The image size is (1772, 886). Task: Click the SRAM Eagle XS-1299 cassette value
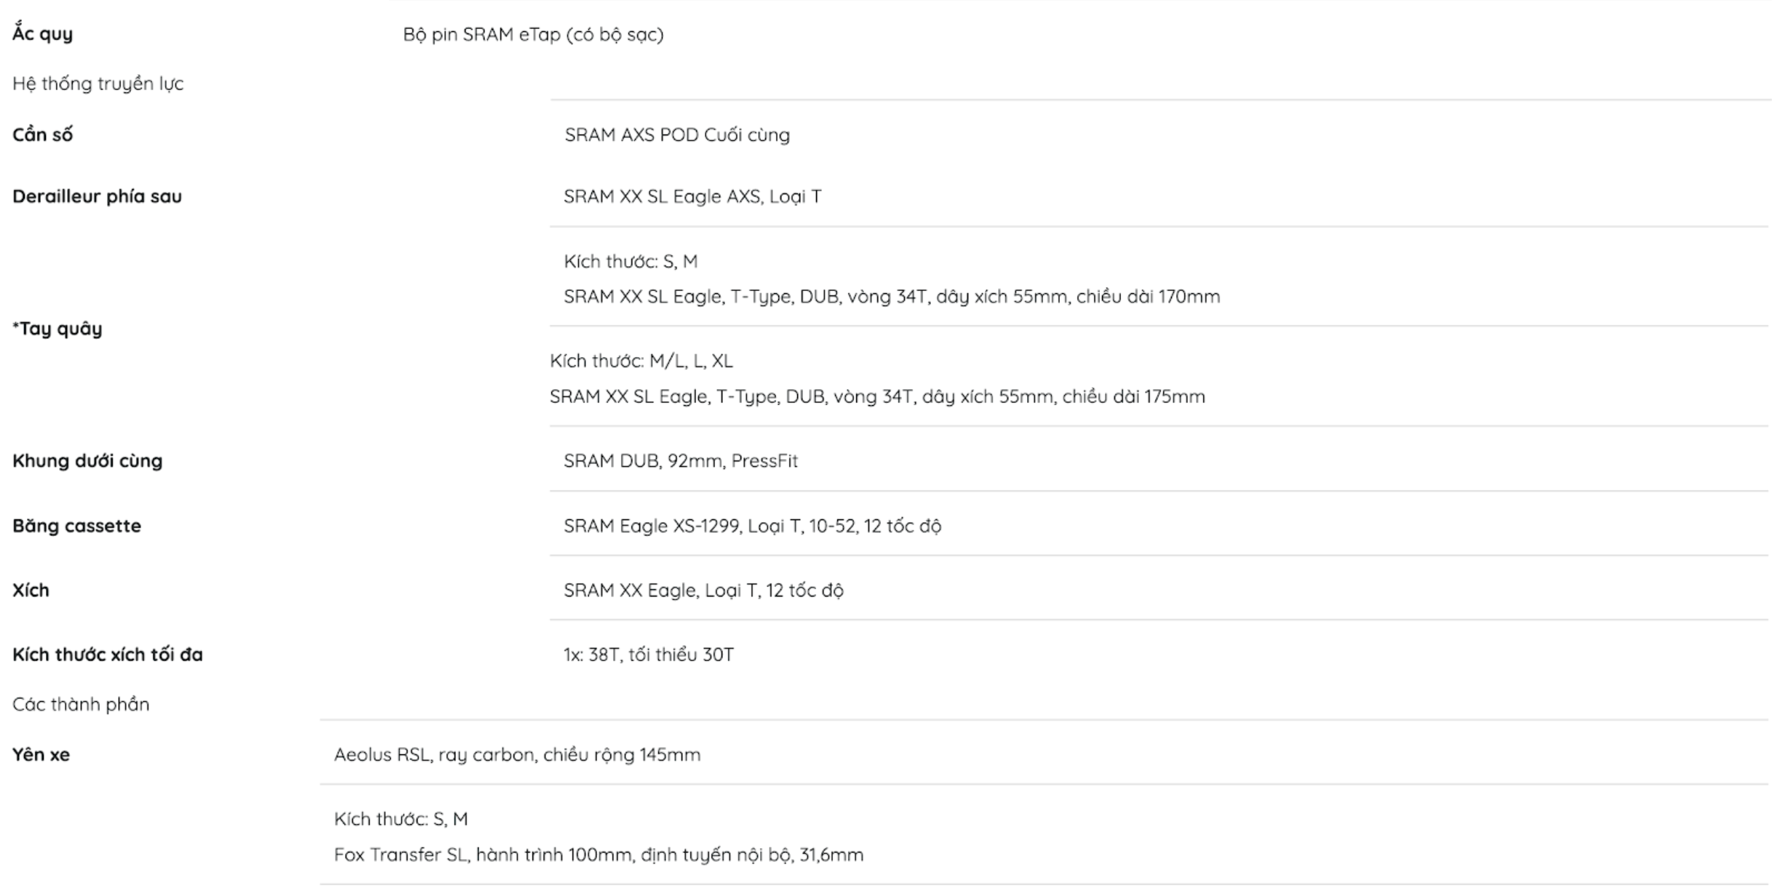point(751,525)
